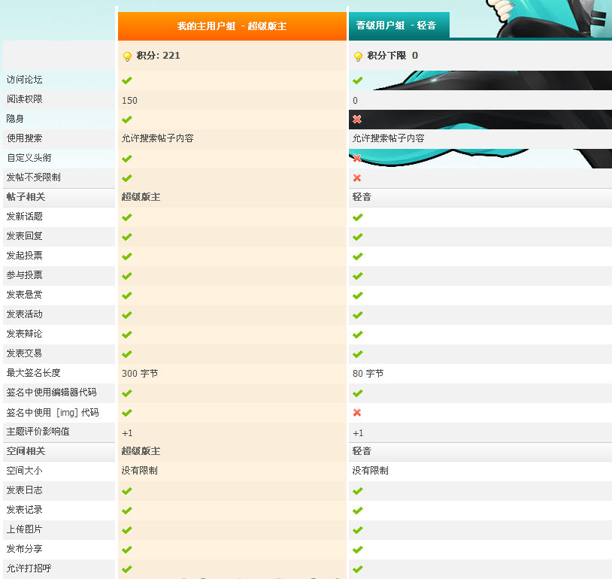
Task: Select the 我的主用户组 - 超级版主 tab
Action: click(232, 26)
